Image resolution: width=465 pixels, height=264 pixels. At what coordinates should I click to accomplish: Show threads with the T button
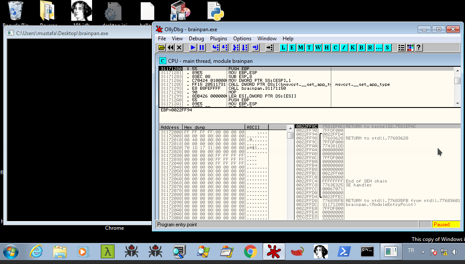click(x=309, y=48)
